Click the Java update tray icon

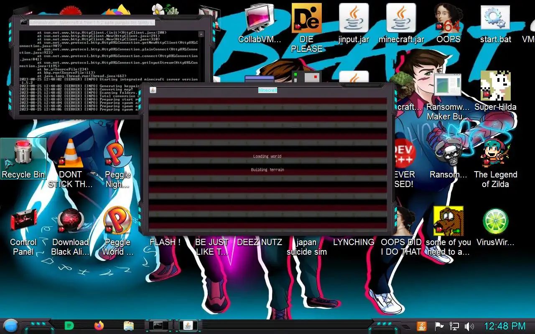[422, 326]
